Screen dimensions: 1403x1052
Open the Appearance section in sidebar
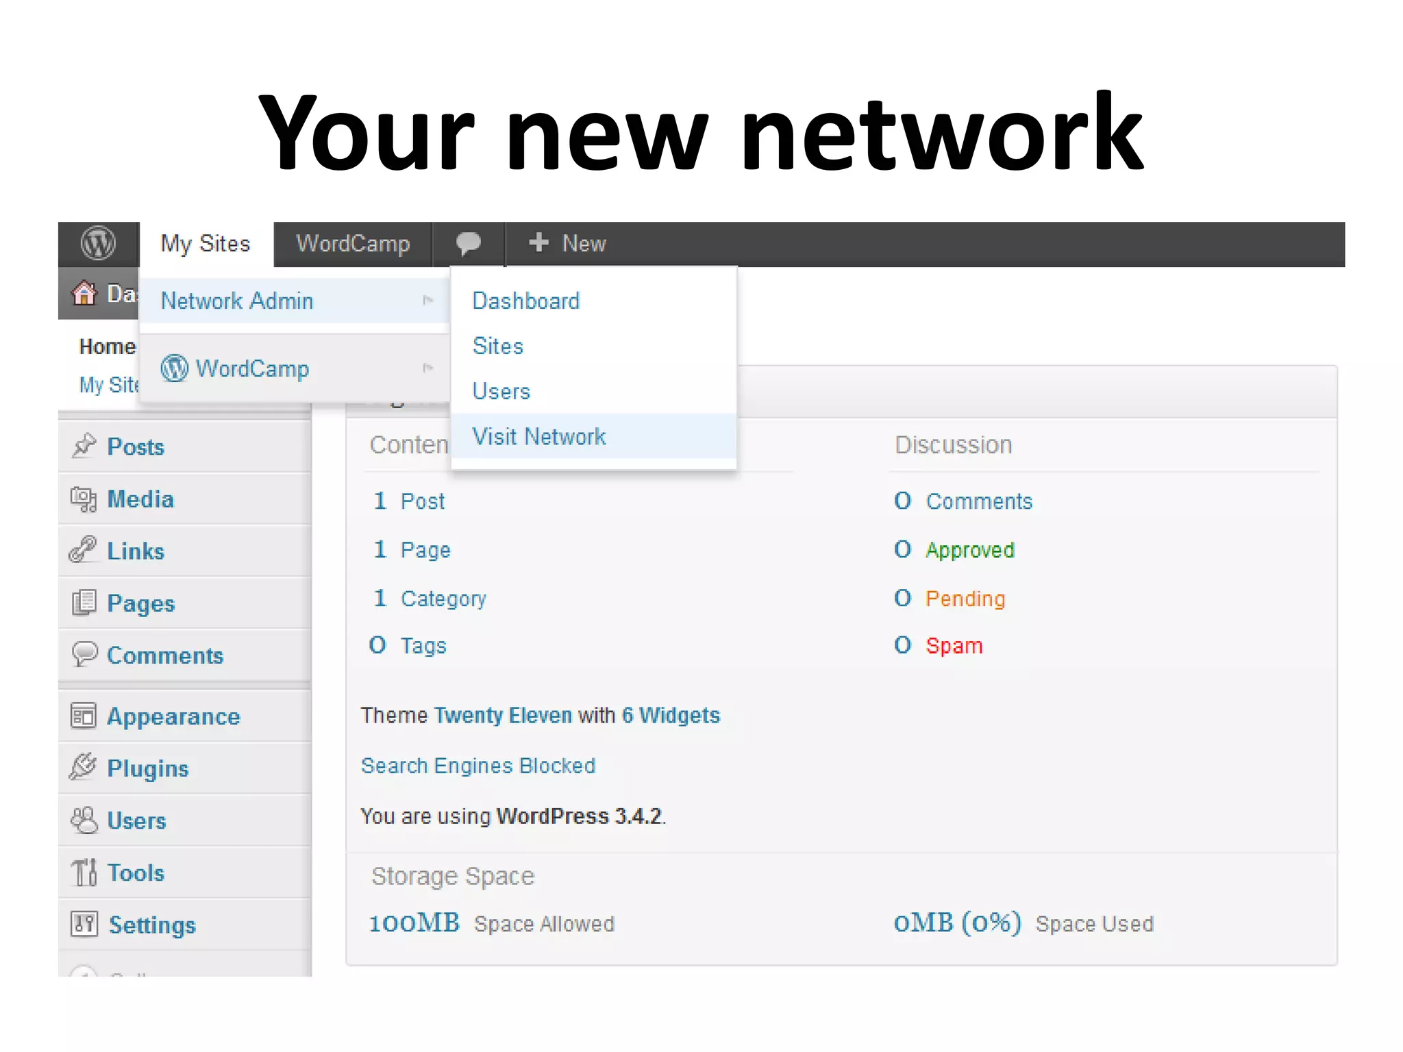point(174,716)
